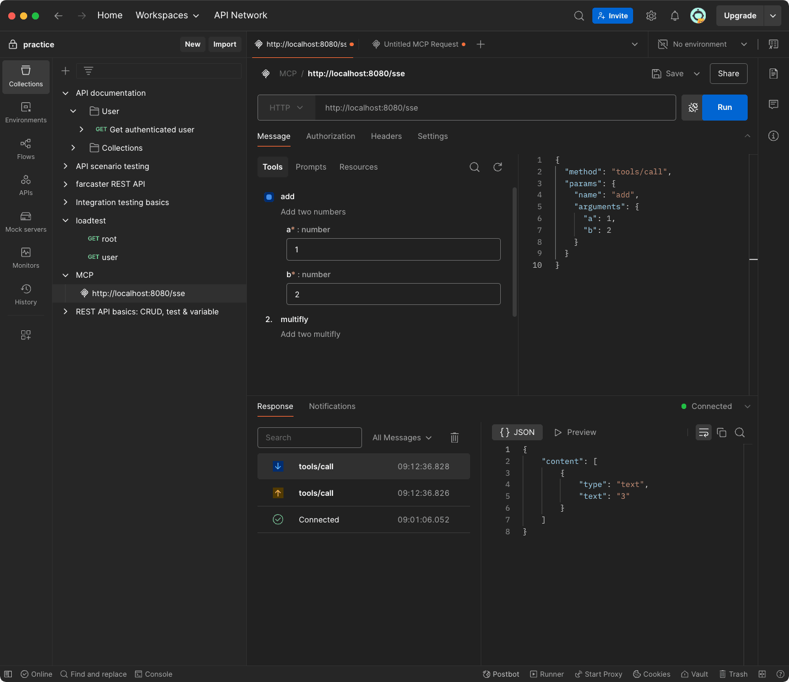The height and width of the screenshot is (682, 789).
Task: Clear response messages with trash icon
Action: point(455,438)
